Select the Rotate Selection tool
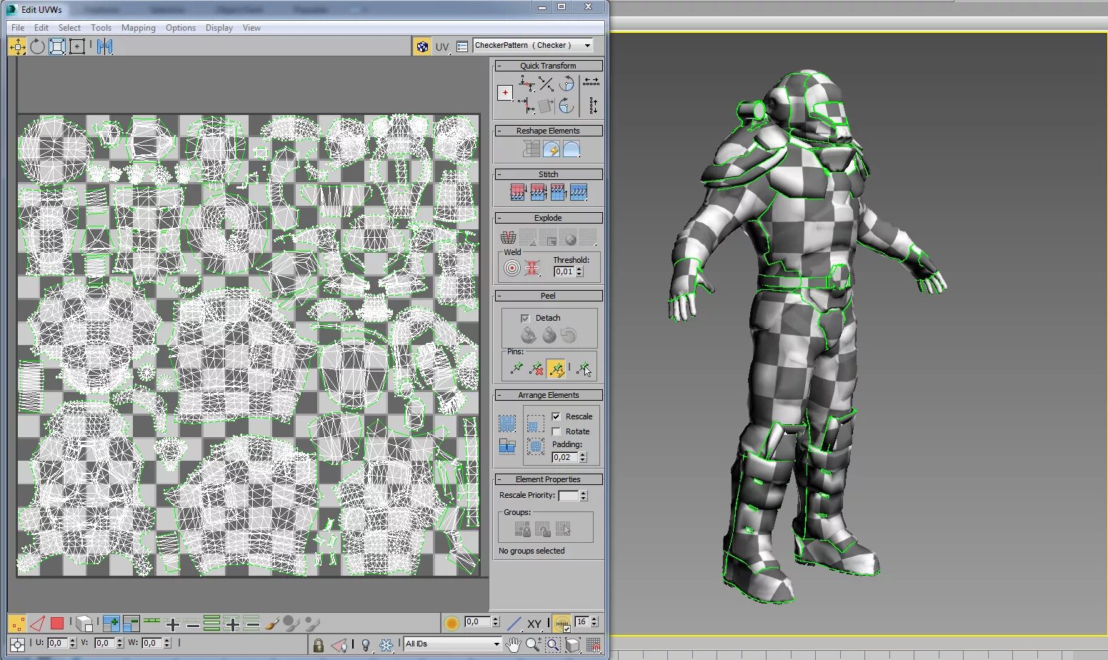1108x660 pixels. [x=37, y=47]
